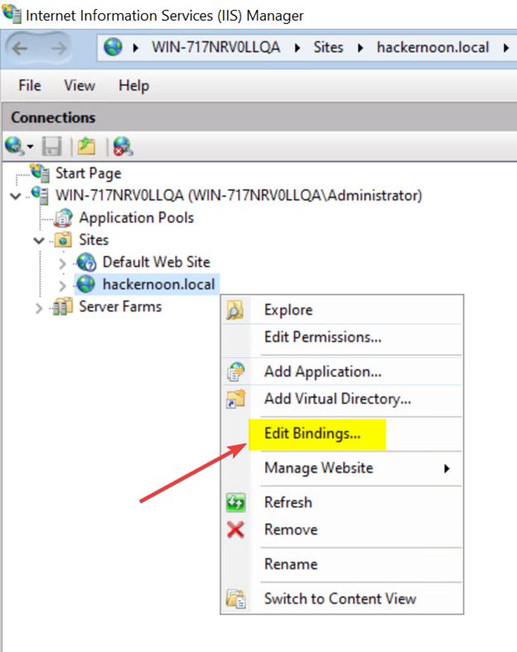This screenshot has height=652, width=517.
Task: Click the IIS Manager title bar icon
Action: (12, 14)
